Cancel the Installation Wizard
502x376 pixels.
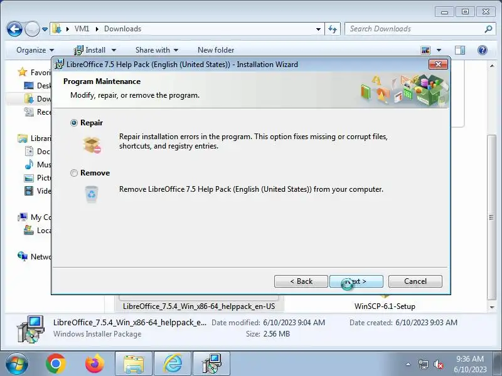[415, 281]
